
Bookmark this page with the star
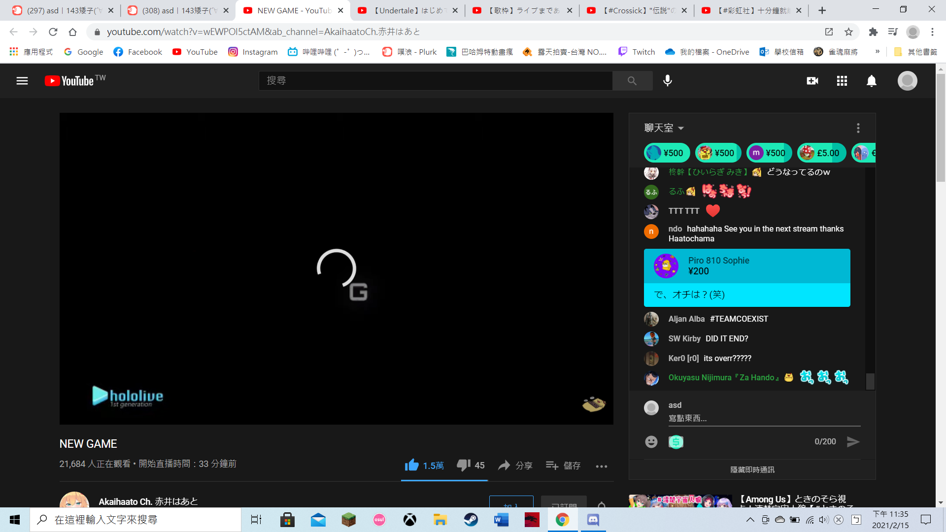pos(848,32)
